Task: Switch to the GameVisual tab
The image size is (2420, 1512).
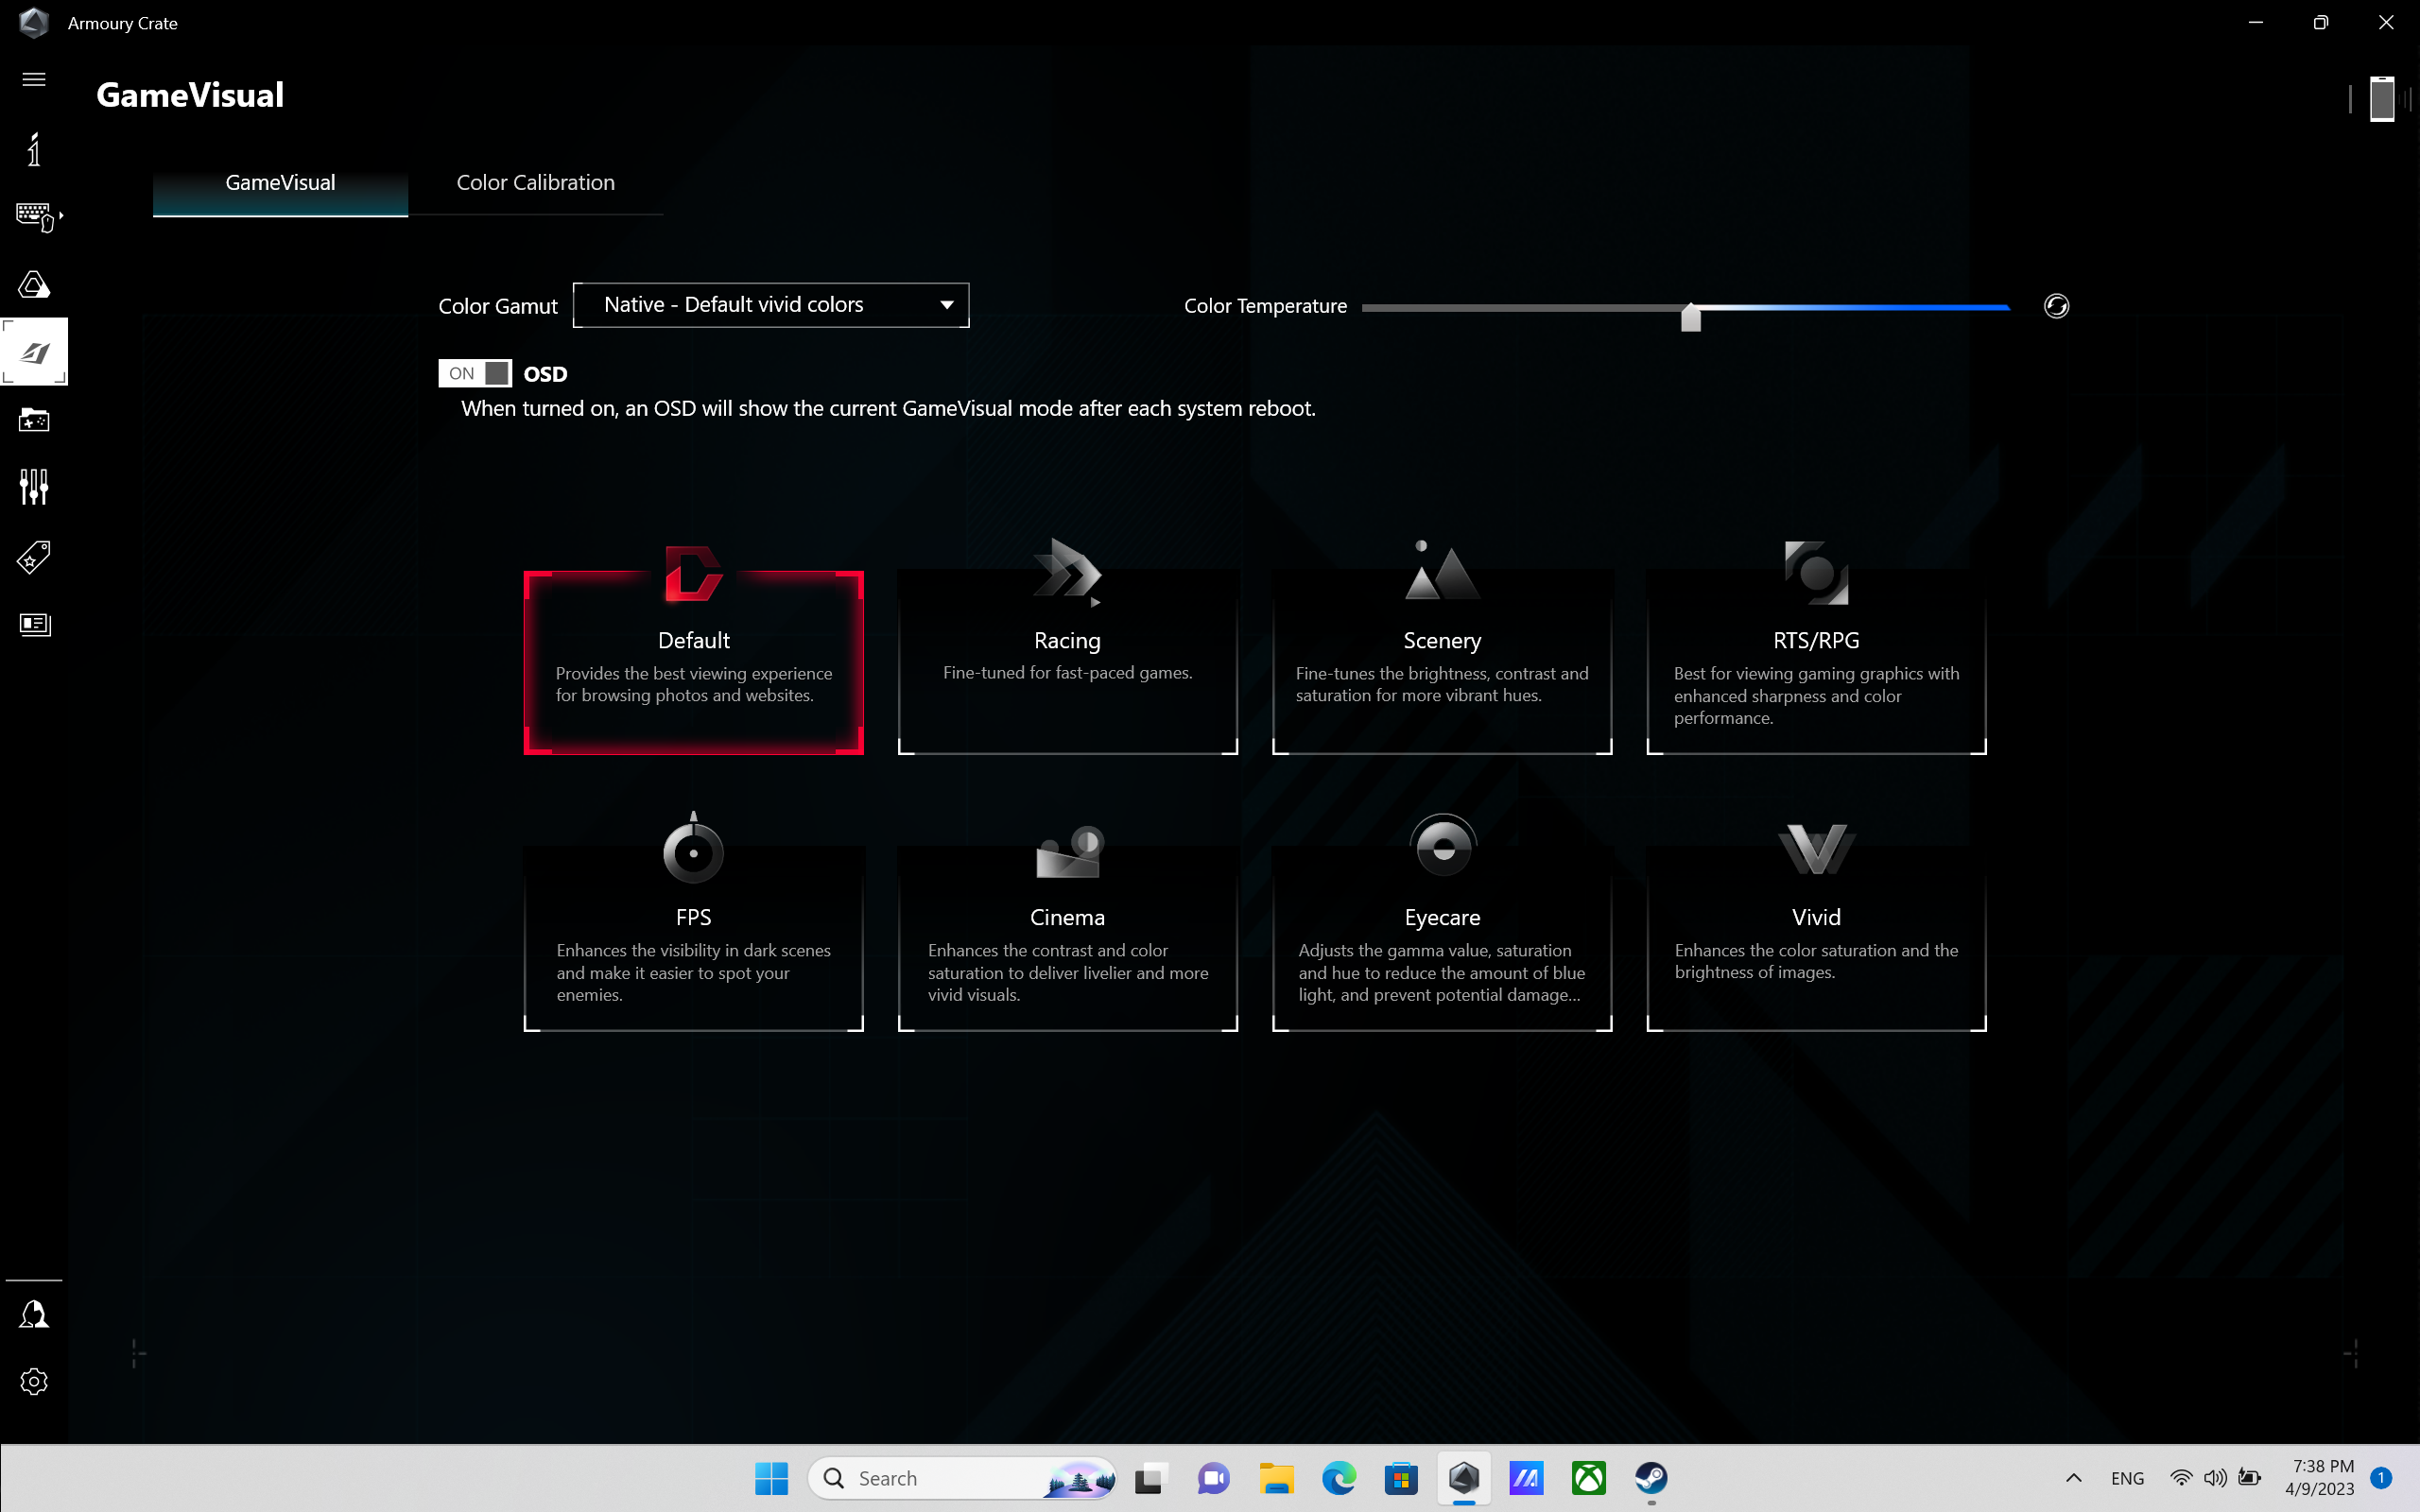Action: point(280,183)
